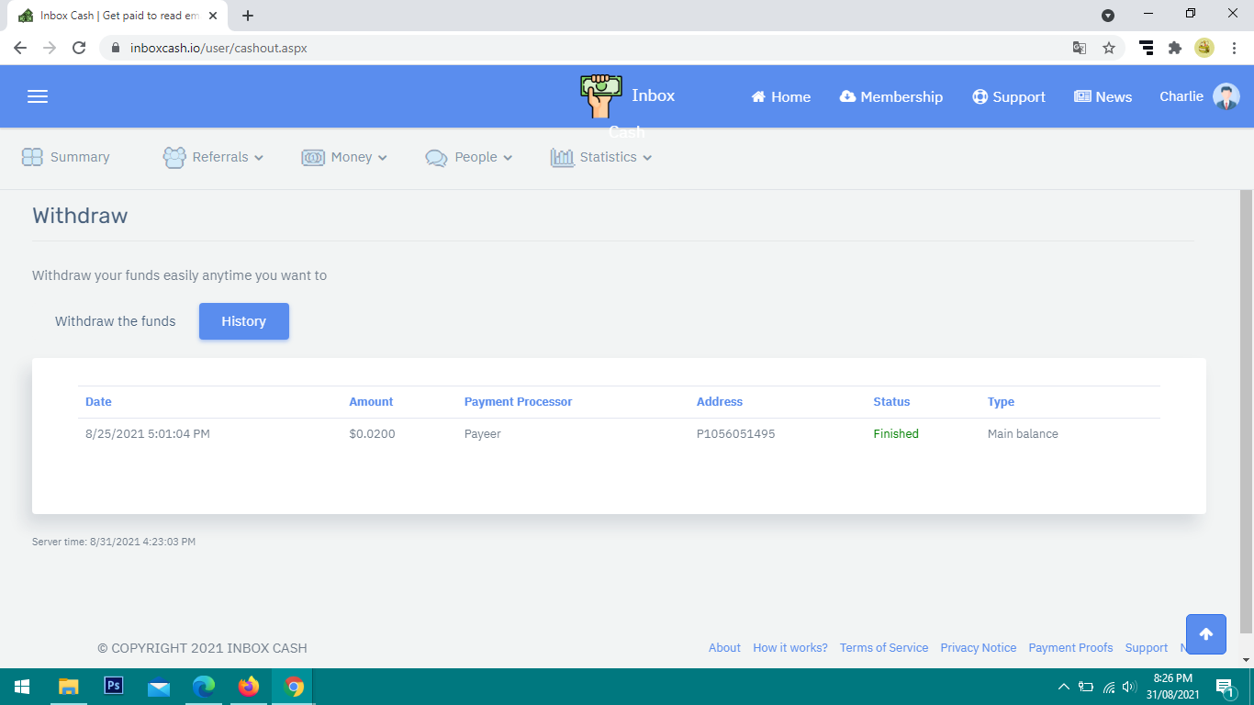Viewport: 1254px width, 705px height.
Task: Go back using the browser back arrow
Action: point(20,48)
